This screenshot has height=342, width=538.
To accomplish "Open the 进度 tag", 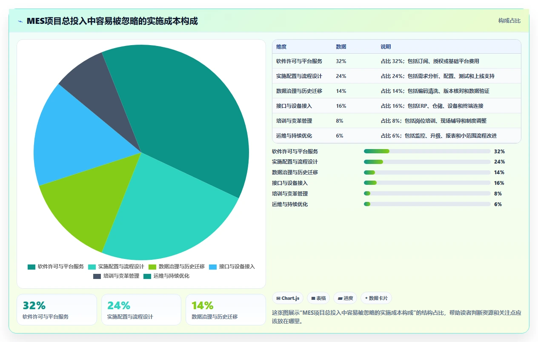I will click(345, 298).
